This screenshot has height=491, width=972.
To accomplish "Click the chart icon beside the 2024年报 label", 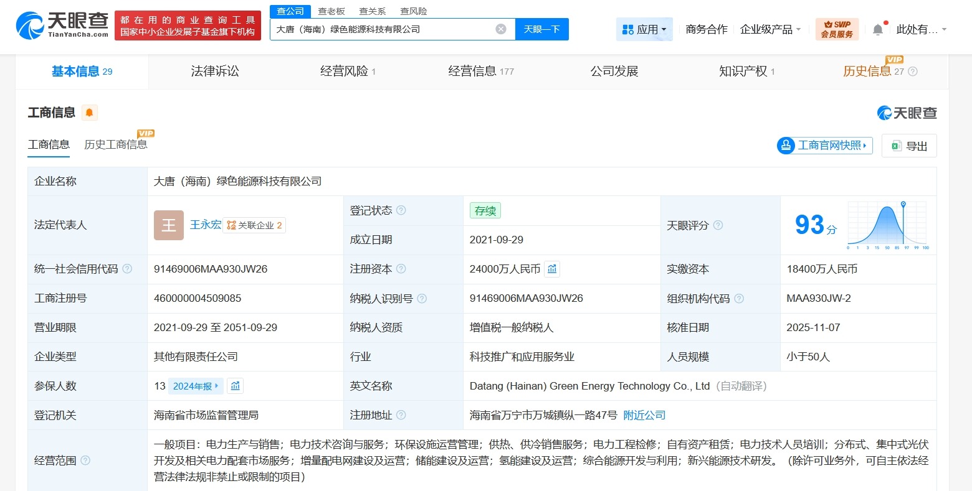I will [235, 386].
